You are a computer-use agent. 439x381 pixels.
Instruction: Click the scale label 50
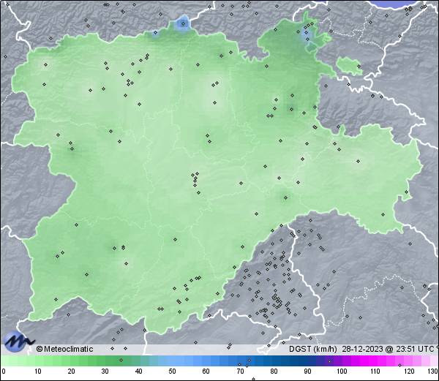tap(172, 371)
